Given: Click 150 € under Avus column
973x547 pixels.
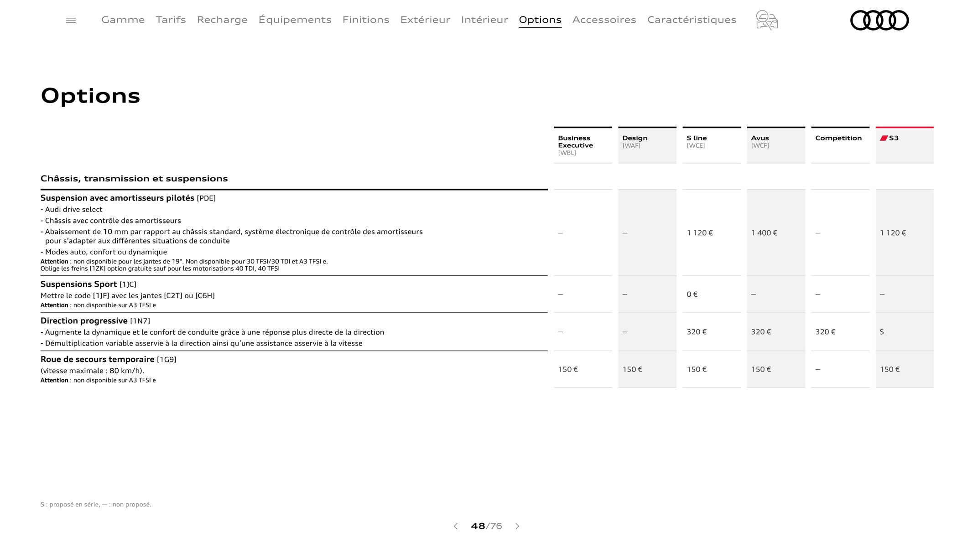Looking at the screenshot, I should [761, 370].
